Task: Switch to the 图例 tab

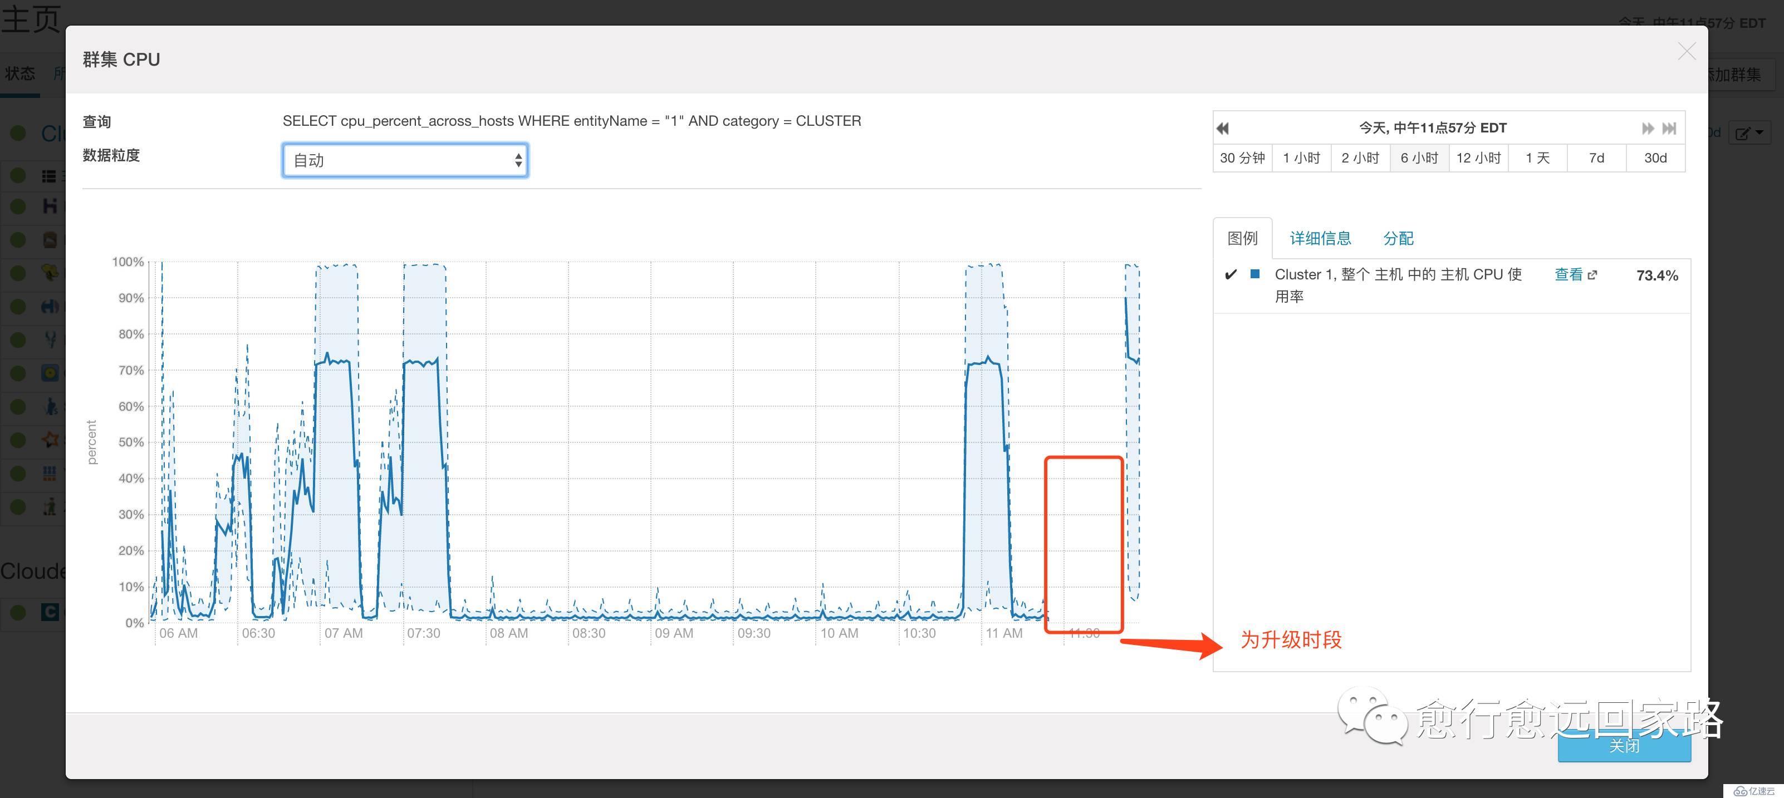Action: coord(1242,238)
